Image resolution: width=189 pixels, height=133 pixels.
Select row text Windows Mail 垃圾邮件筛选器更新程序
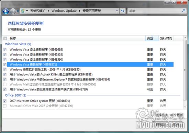click(53, 84)
